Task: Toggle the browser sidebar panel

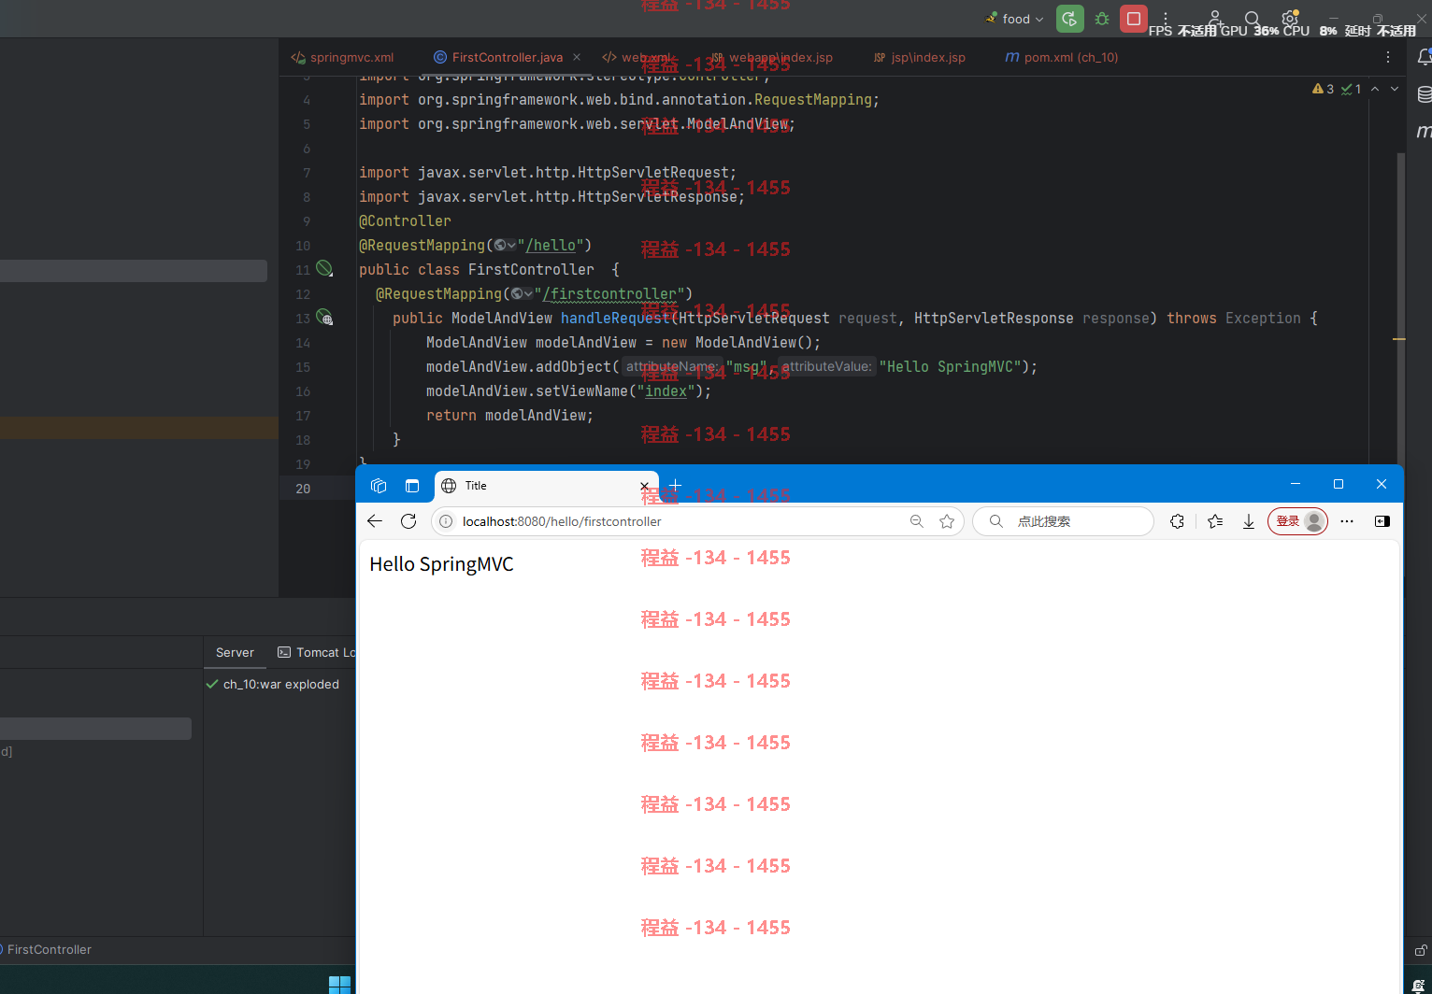Action: [x=1382, y=521]
